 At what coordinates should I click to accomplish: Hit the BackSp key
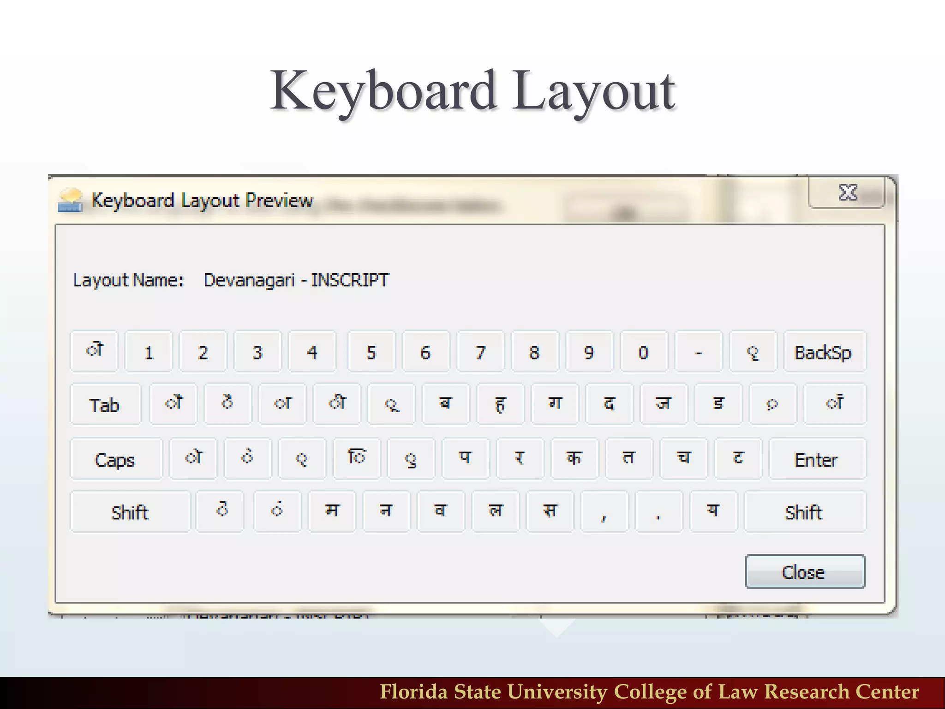[825, 352]
